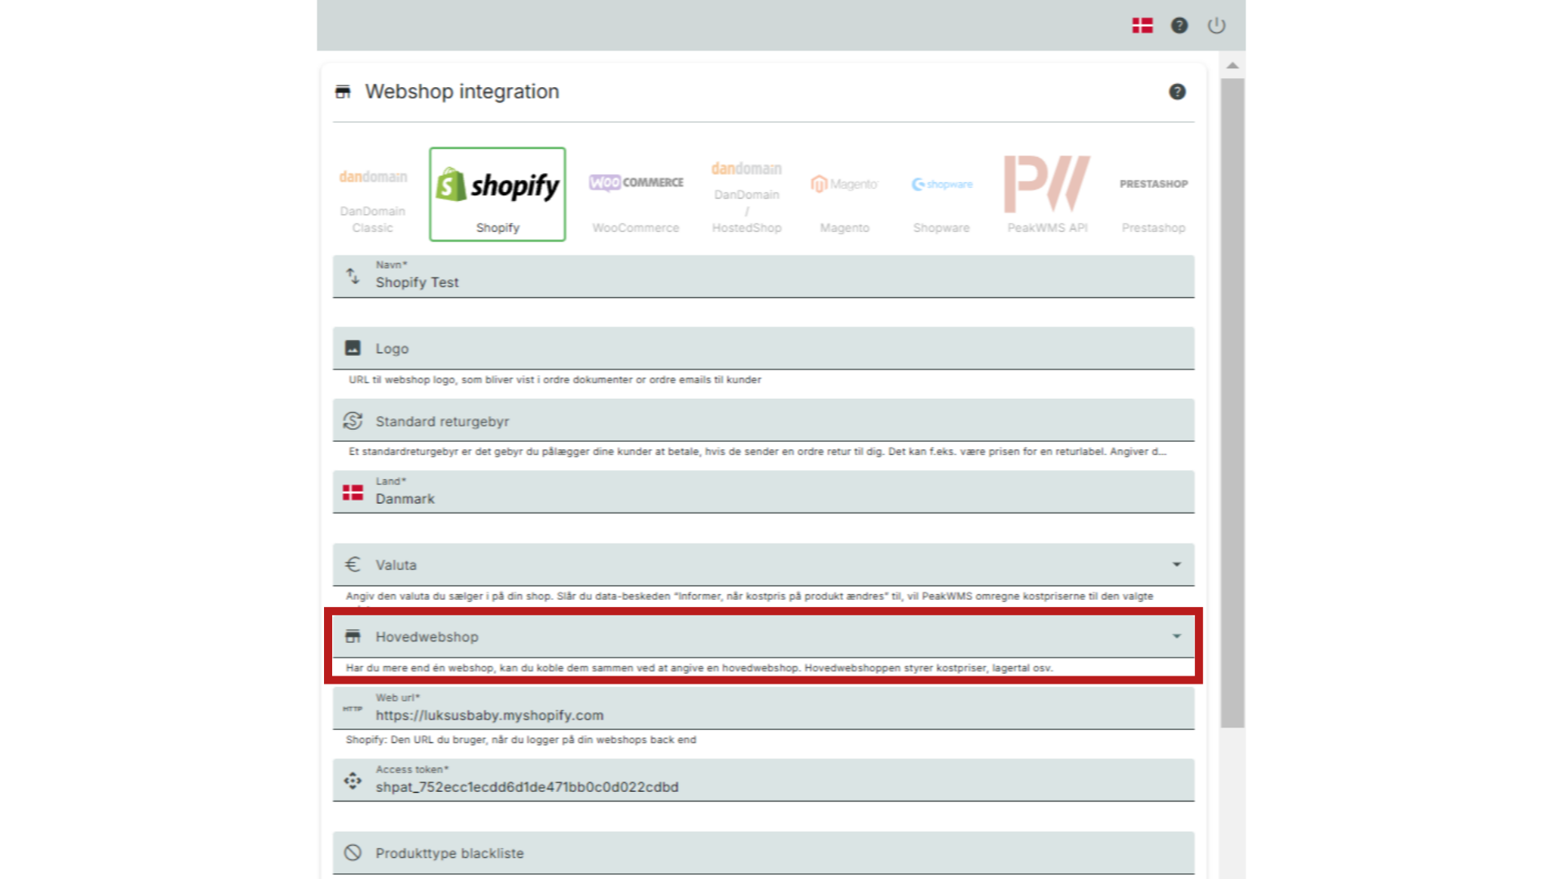Click the Webshop integration heading

[462, 92]
